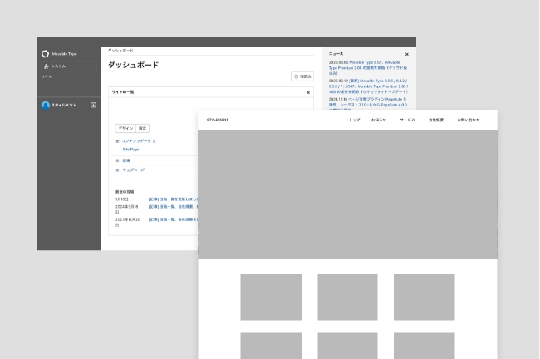Click the スタイルメント user avatar

(x=46, y=105)
